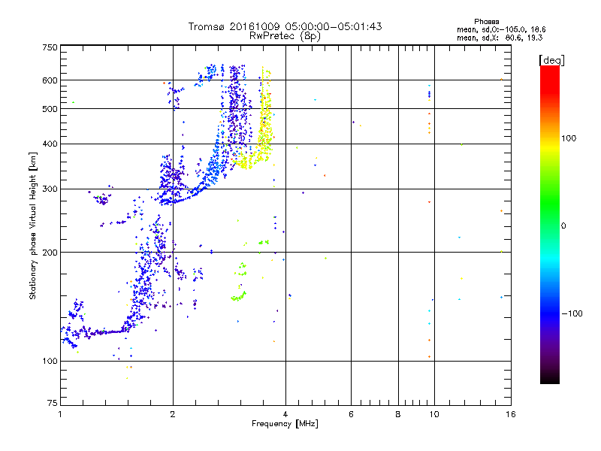Screen dimensions: 601x451
Task: Click the 'mean, sd,O:-105.0, 18.6' statistics line
Action: 501,29
